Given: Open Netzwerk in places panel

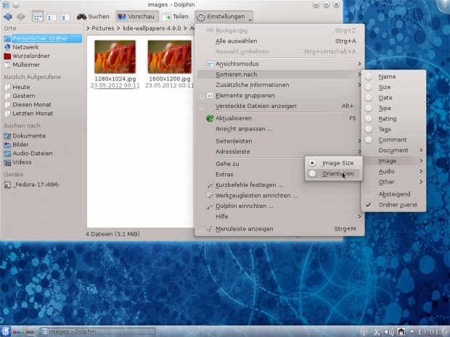Looking at the screenshot, I should coord(26,46).
